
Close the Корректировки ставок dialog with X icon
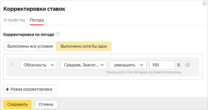pyautogui.click(x=205, y=4)
